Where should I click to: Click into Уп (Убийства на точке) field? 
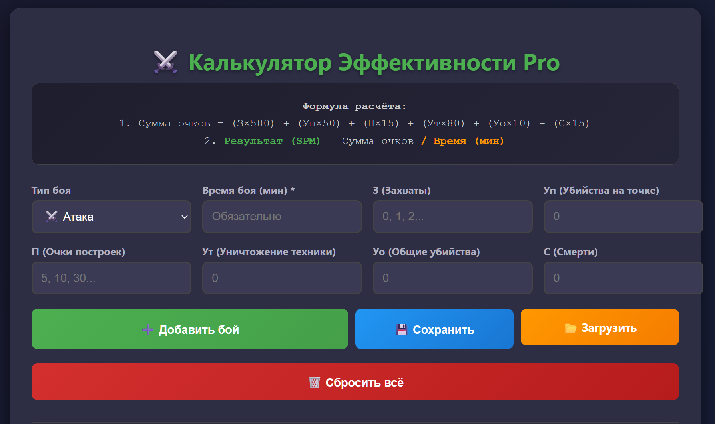click(623, 217)
